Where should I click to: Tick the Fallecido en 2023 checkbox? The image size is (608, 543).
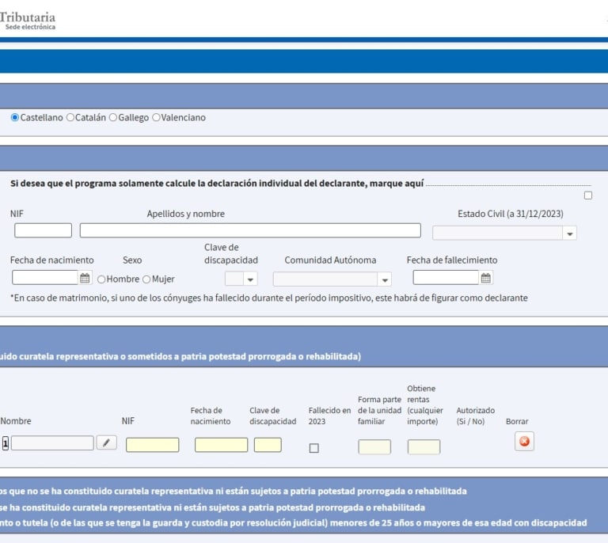[x=314, y=448]
